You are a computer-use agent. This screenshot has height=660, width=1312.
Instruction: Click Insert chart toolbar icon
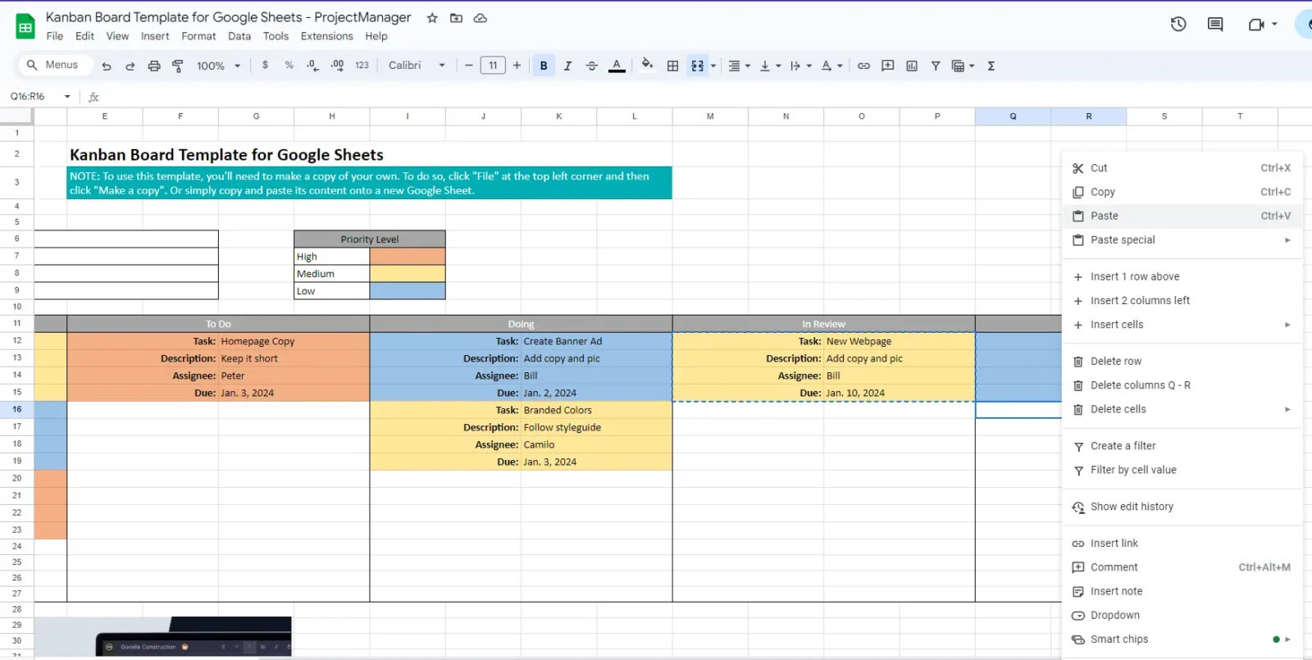(912, 66)
